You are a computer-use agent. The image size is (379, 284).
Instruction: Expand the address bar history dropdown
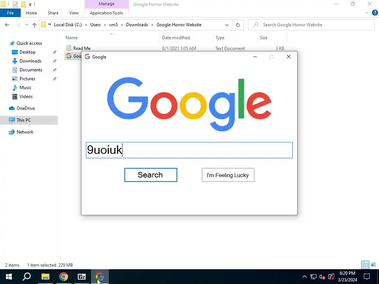coord(227,25)
